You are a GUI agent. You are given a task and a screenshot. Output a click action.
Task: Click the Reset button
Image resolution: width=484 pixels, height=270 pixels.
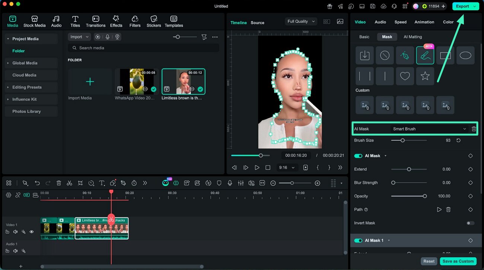(429, 261)
